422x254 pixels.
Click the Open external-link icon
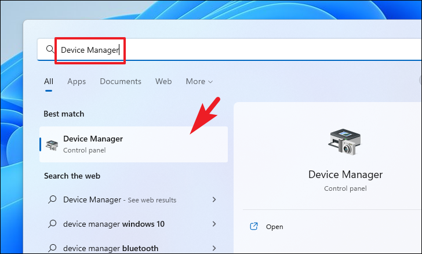click(x=254, y=226)
